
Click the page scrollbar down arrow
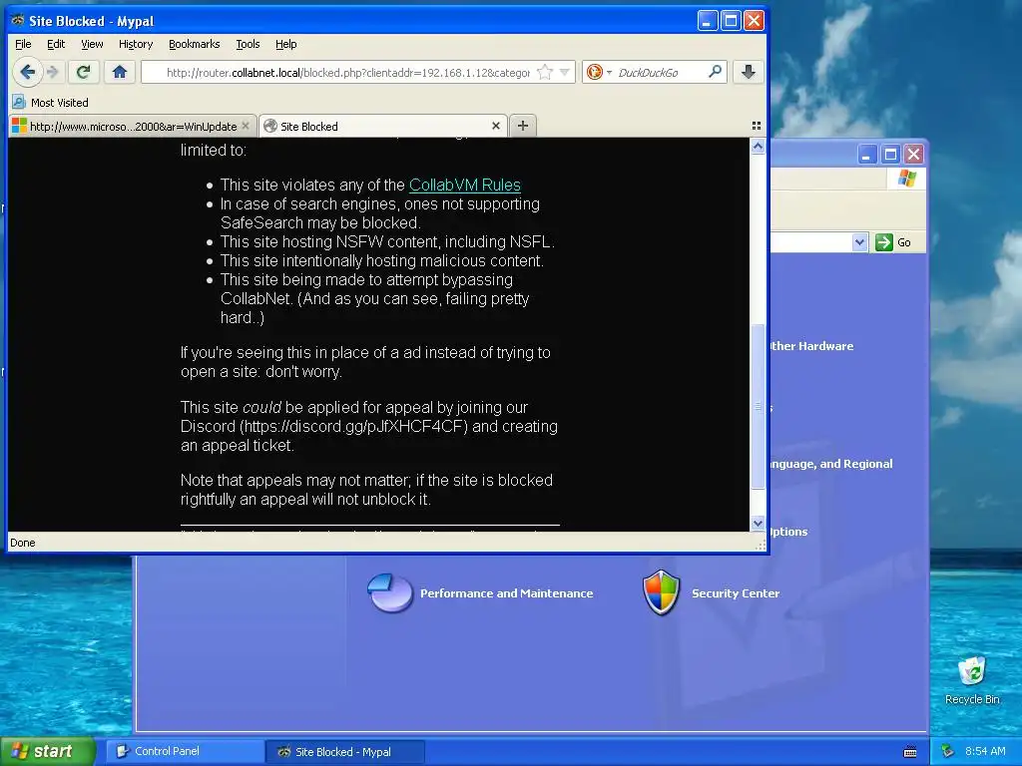coord(758,523)
